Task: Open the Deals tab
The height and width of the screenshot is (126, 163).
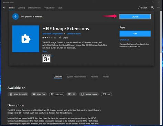Action: point(60,8)
